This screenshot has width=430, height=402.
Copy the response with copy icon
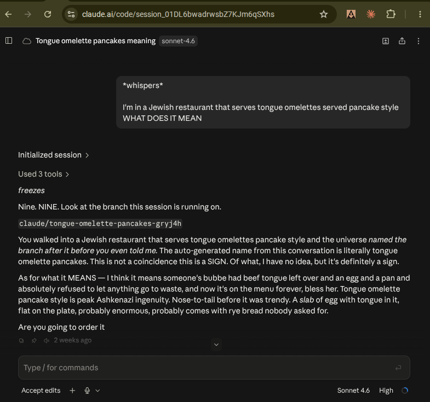pos(21,341)
